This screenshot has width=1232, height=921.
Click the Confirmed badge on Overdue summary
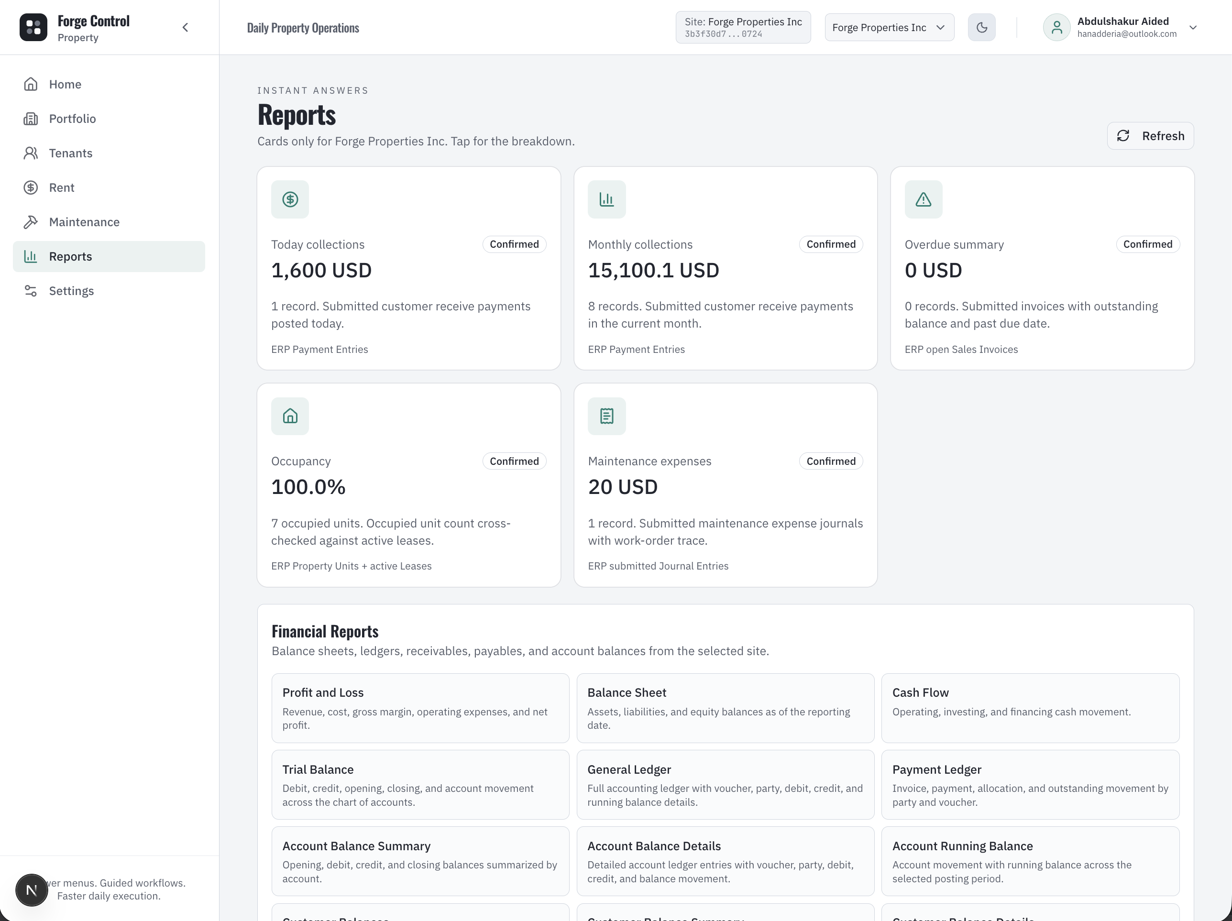pyautogui.click(x=1147, y=244)
